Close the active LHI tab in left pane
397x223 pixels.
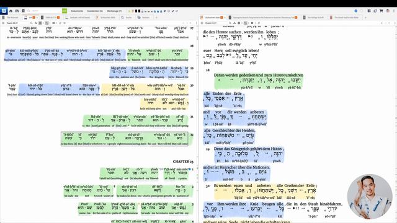tap(37, 17)
